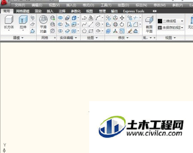Select the Presspull icon in 建模 panel
The width and height of the screenshot is (193, 153).
[33, 31]
